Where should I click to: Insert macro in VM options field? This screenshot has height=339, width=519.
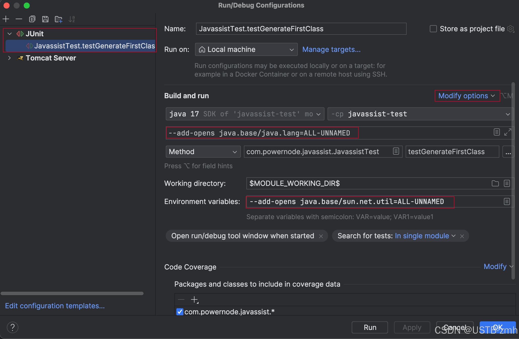click(x=497, y=132)
